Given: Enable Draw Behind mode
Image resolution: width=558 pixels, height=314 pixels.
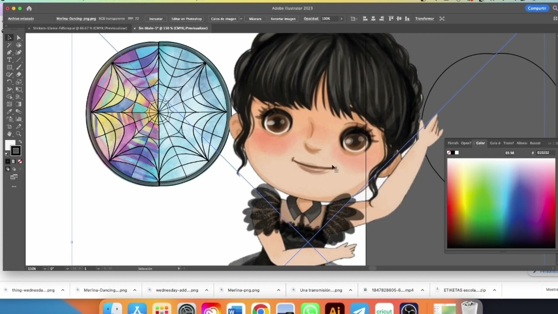Looking at the screenshot, I should [x=14, y=169].
